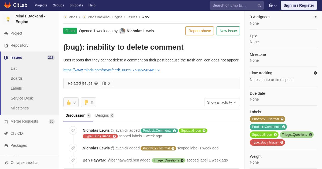Click the Issues count badge 218
Viewport: 322px width, 169px height.
[51, 57]
